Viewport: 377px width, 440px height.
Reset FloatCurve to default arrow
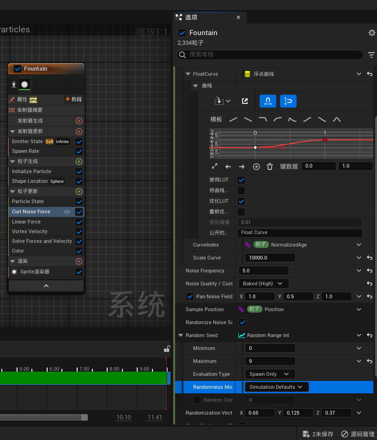(370, 74)
